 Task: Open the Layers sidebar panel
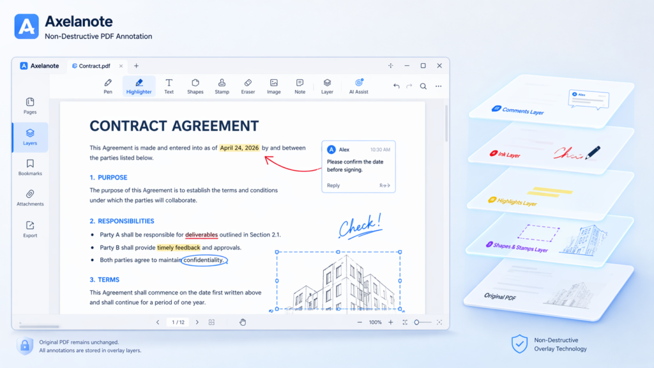(30, 137)
